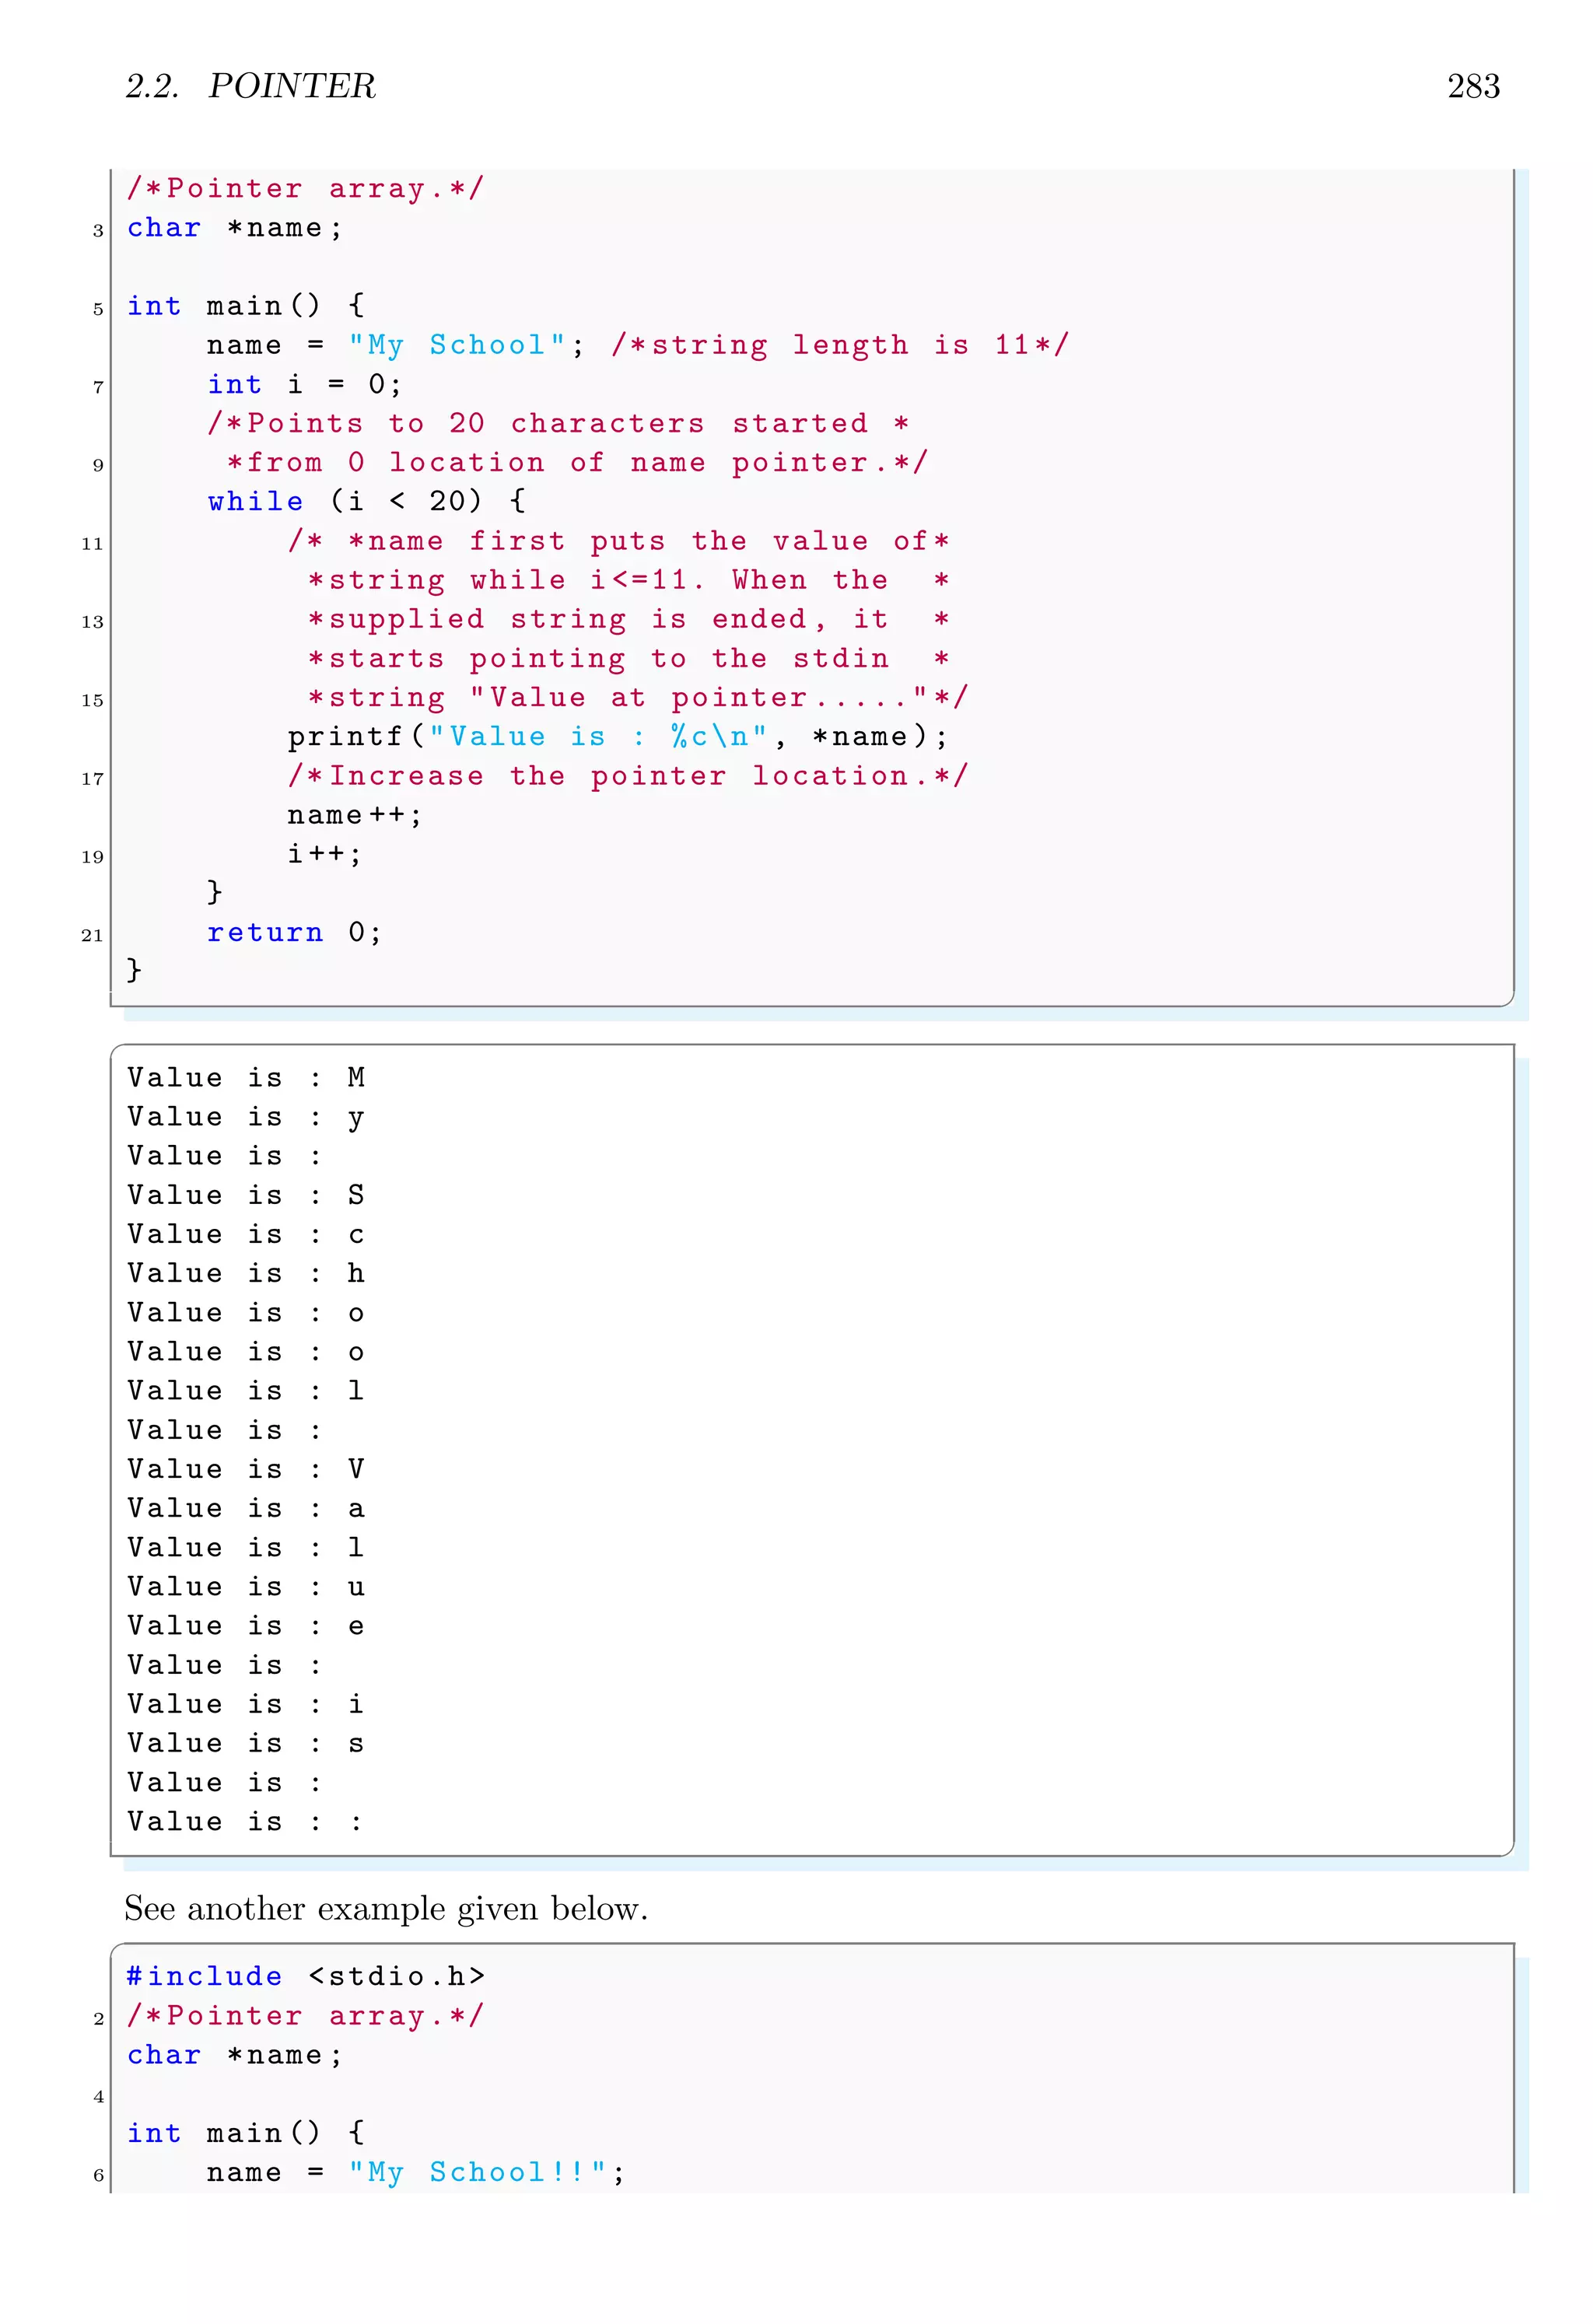Click the output line 'Value is : V'
The height and width of the screenshot is (2324, 1593).
(x=246, y=1470)
